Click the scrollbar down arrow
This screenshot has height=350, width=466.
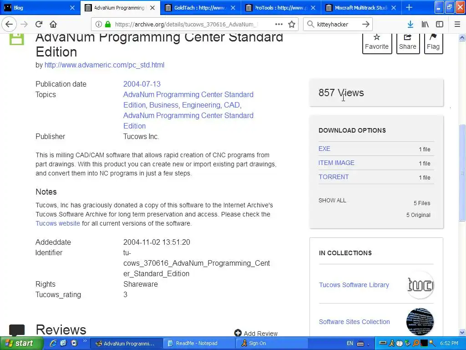click(x=462, y=332)
